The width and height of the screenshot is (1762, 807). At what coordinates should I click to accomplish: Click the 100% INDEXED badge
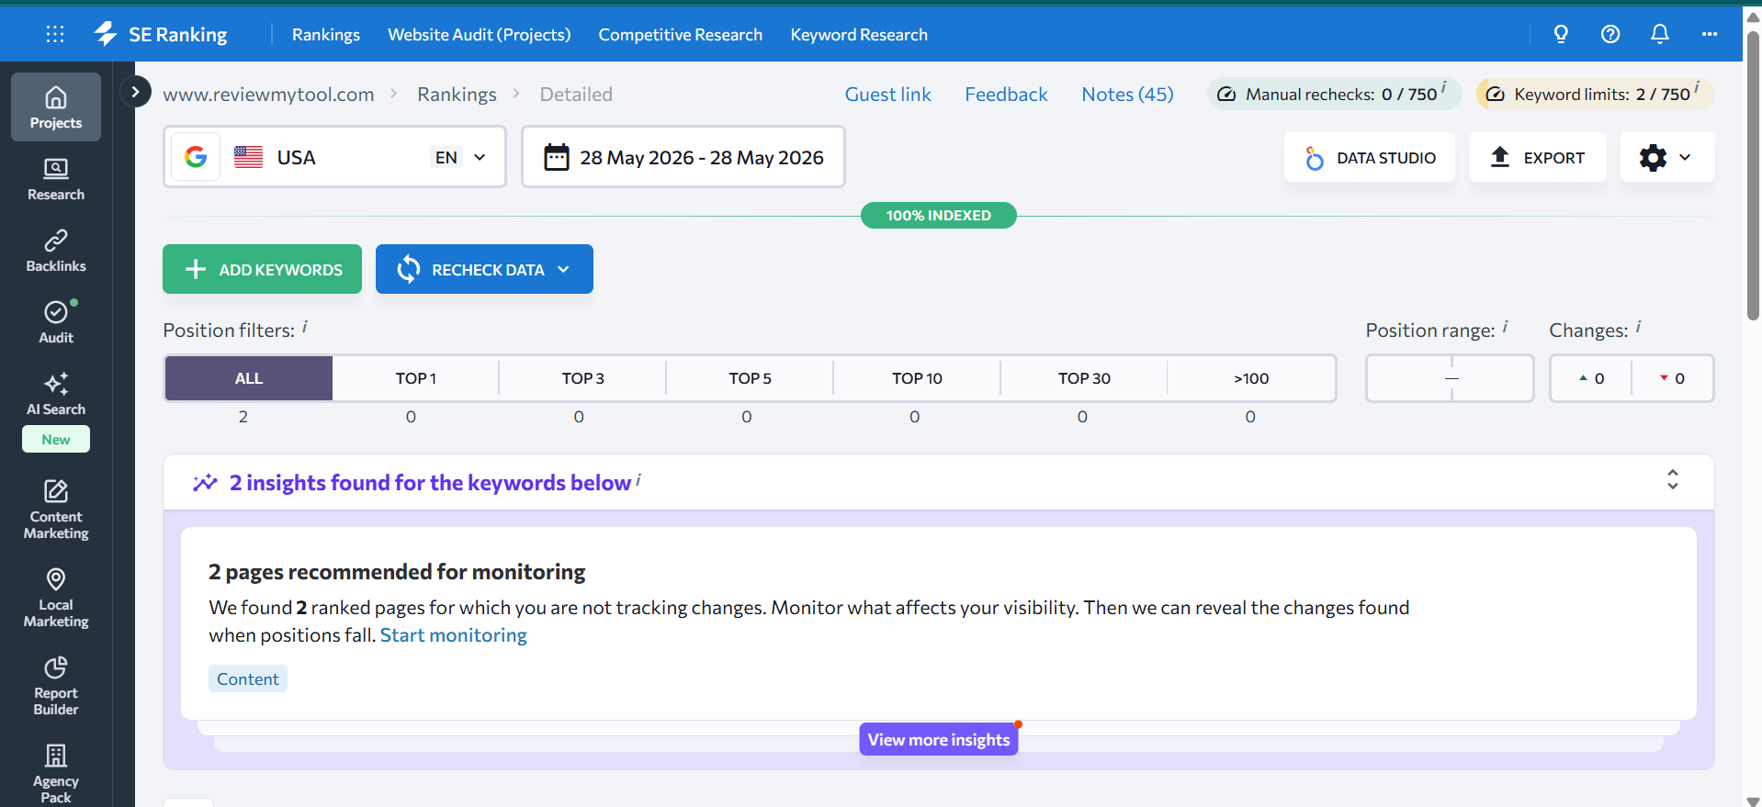coord(939,215)
